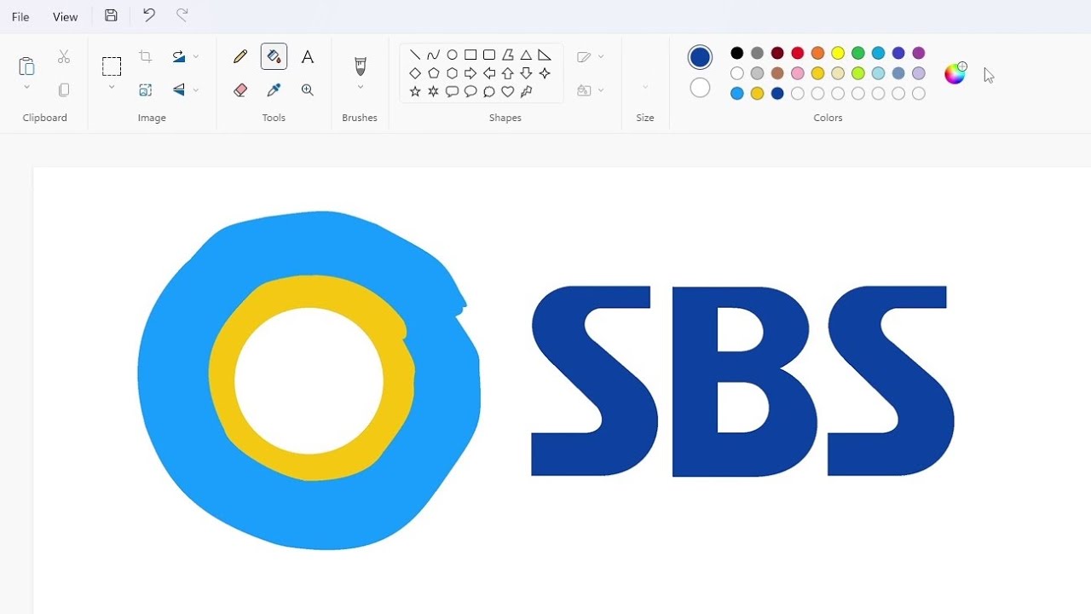
Task: Select Color 1 dark blue swatch
Action: click(700, 57)
